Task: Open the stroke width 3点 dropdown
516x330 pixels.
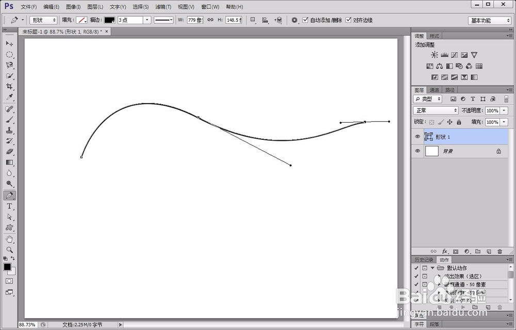Action: (147, 20)
